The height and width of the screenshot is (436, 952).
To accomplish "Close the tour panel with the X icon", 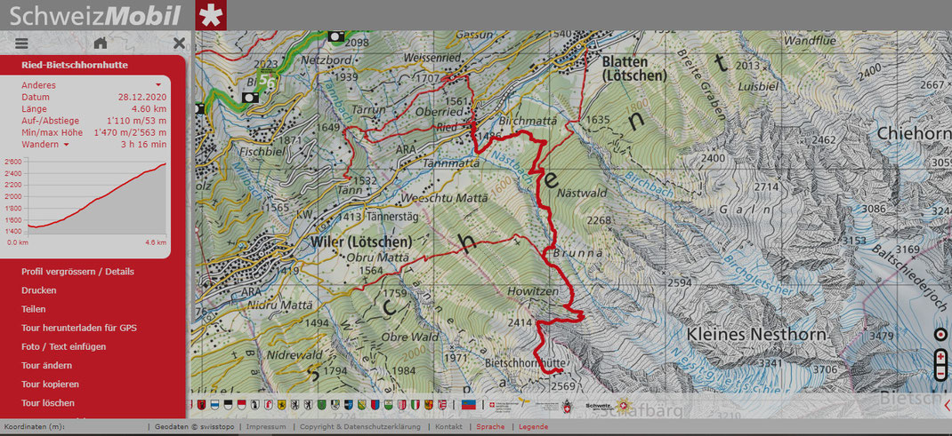I will (x=179, y=43).
